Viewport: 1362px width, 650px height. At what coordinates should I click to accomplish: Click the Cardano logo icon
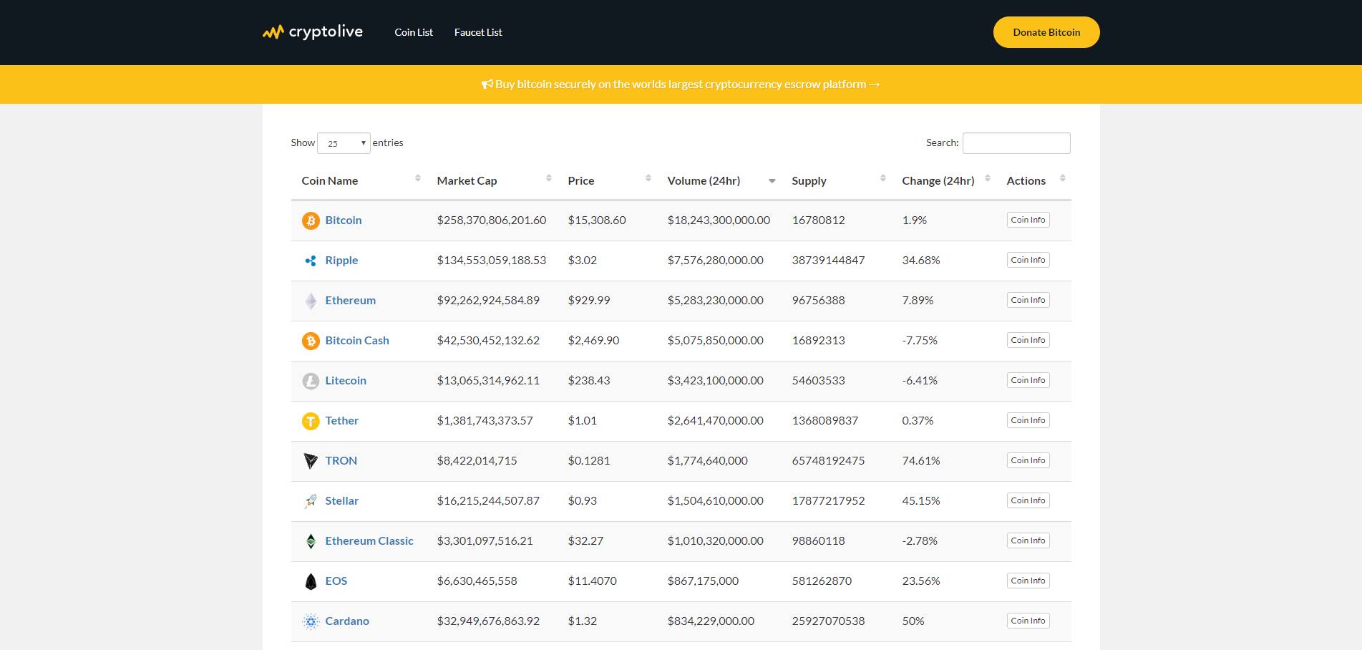click(310, 621)
